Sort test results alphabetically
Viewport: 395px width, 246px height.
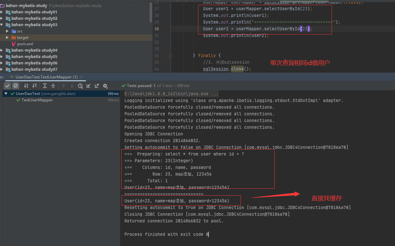[x=26, y=86]
